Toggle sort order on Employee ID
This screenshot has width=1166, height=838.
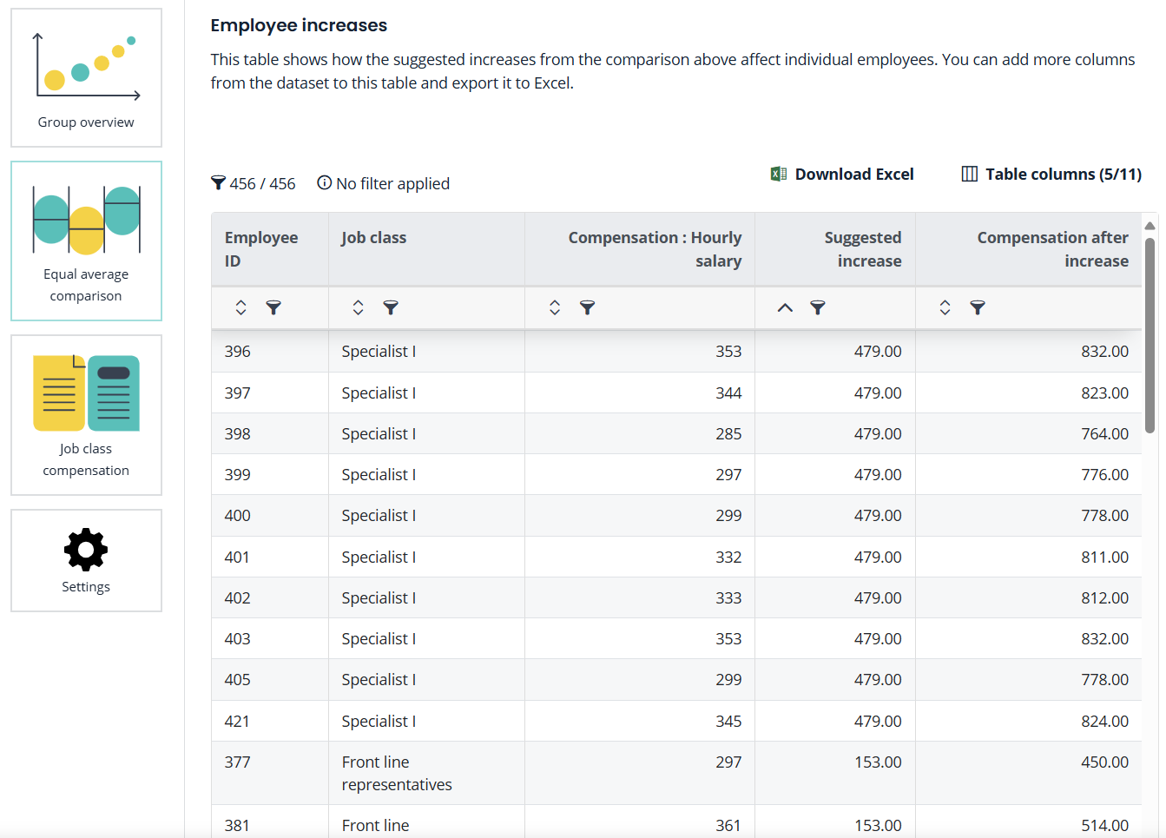pyautogui.click(x=240, y=307)
